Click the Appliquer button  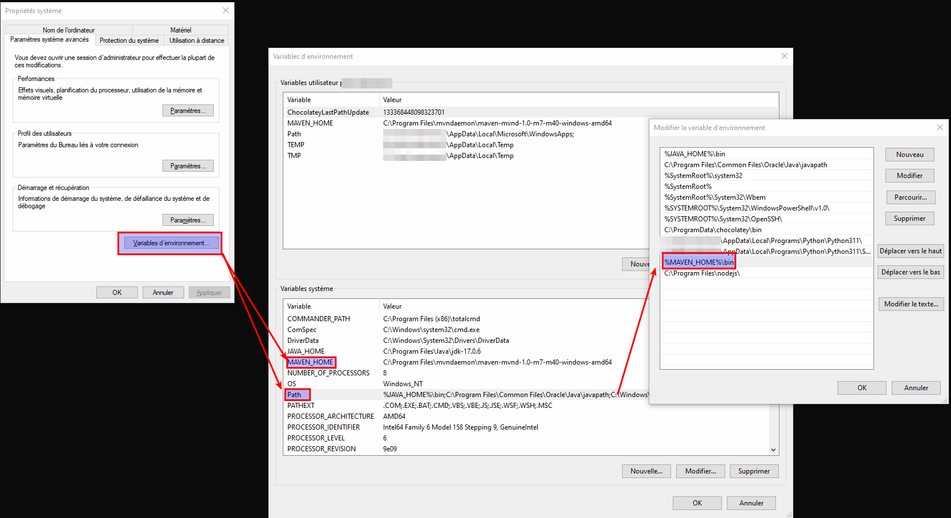(209, 292)
